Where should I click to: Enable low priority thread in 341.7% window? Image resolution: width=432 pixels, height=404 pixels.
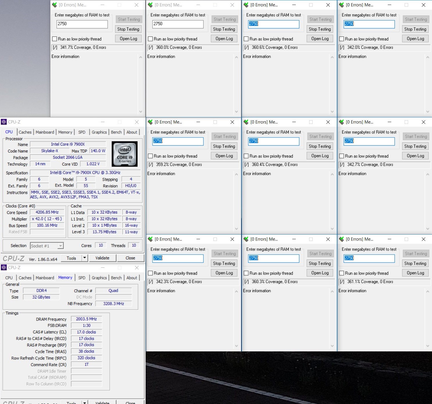coord(54,39)
